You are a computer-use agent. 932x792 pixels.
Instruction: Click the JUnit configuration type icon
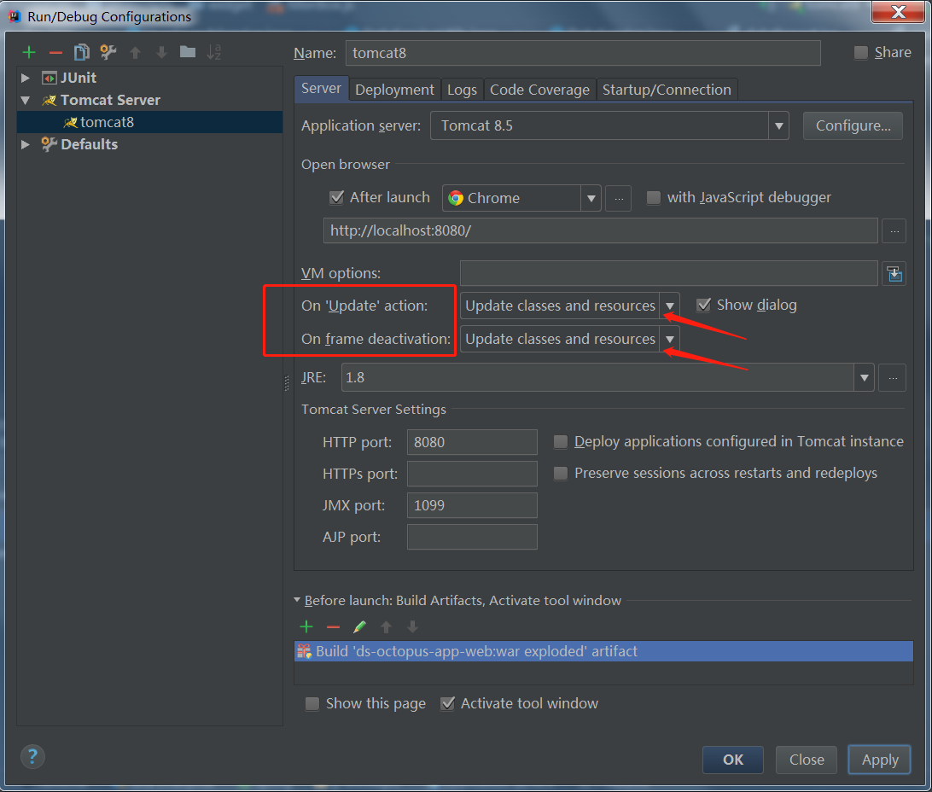click(x=50, y=78)
